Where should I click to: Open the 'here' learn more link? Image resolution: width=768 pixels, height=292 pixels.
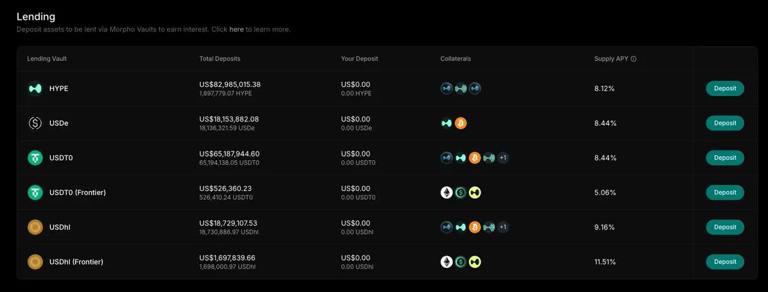[x=236, y=29]
